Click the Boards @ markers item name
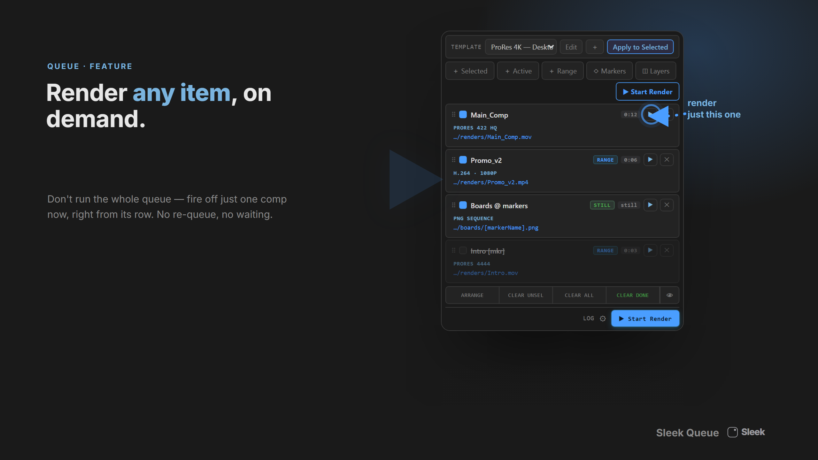 click(499, 206)
